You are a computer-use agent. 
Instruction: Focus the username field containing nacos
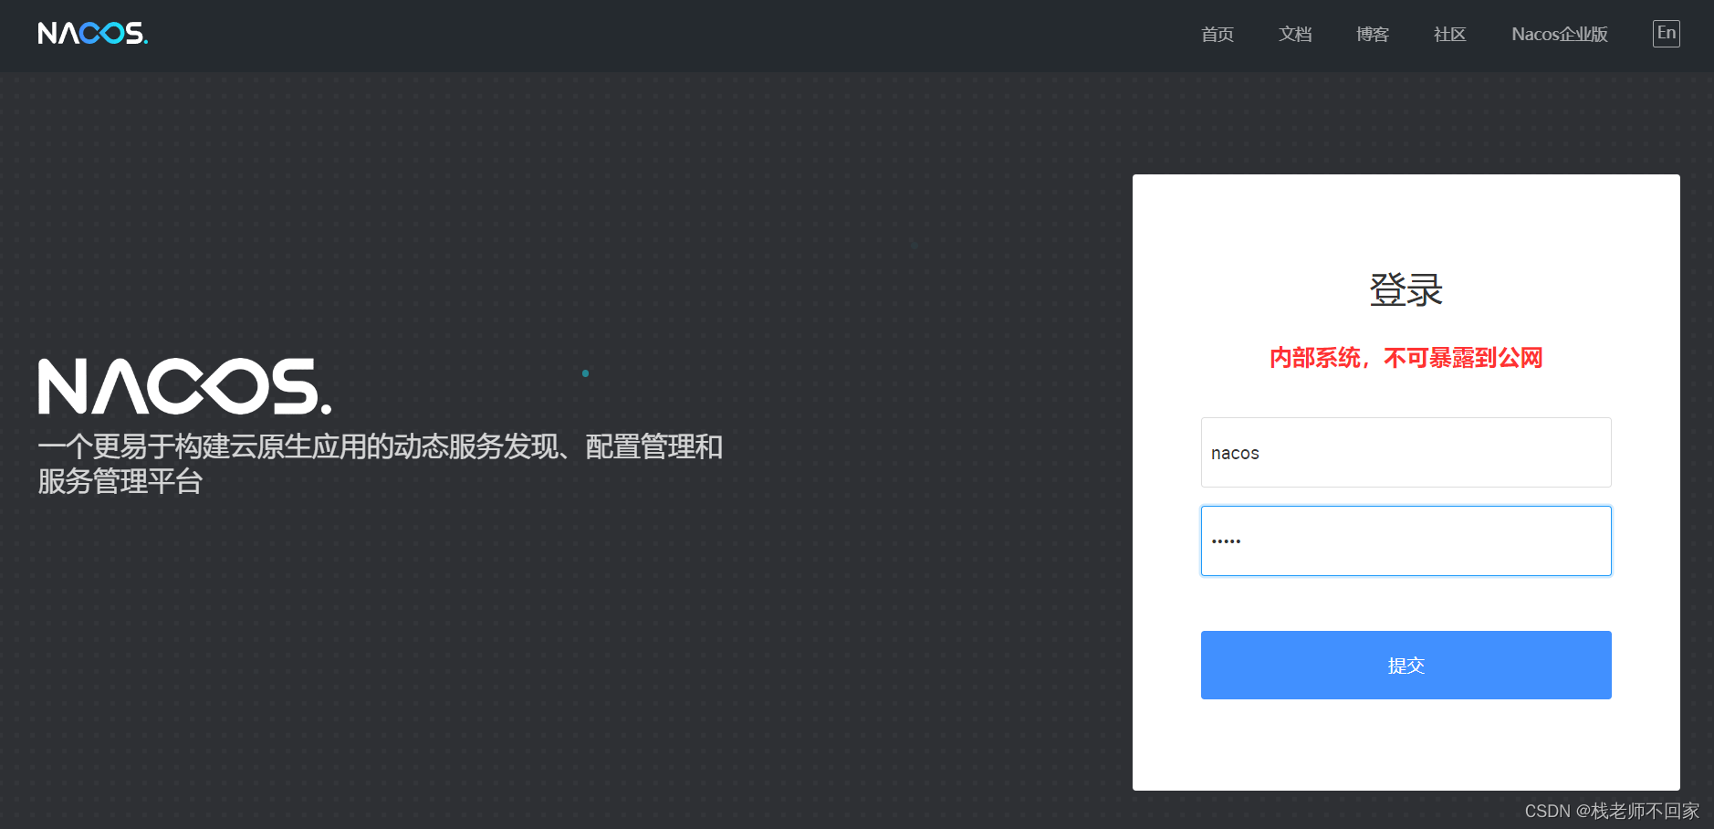point(1406,453)
